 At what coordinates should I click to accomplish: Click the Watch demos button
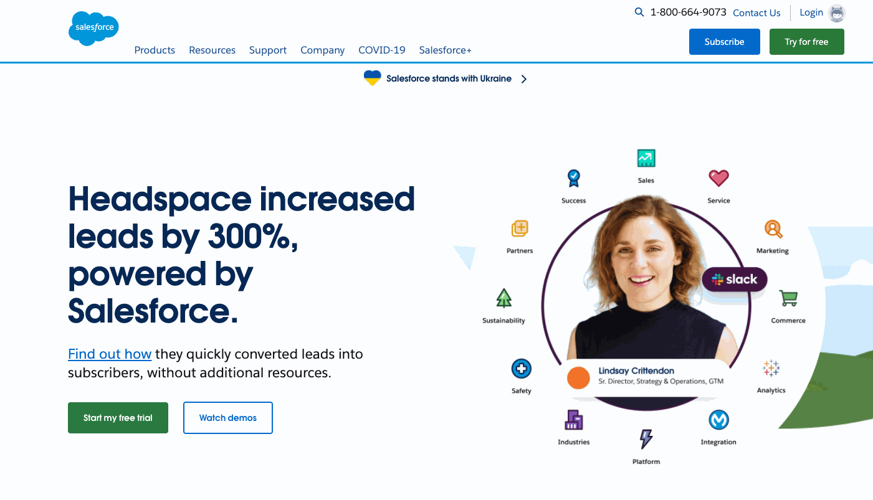pos(228,418)
